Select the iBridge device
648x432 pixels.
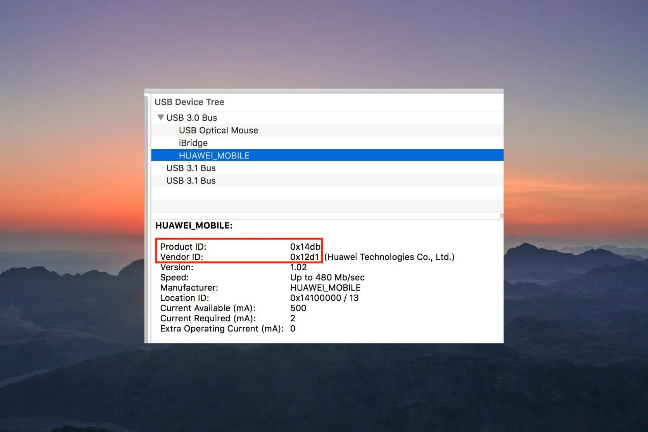click(193, 143)
